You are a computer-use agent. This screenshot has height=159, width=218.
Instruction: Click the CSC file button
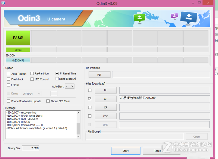tap(106, 116)
